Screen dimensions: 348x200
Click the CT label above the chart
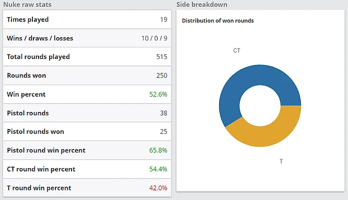(x=237, y=50)
